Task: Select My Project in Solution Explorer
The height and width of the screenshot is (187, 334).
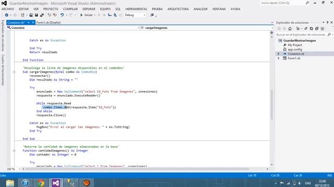Action: click(295, 45)
